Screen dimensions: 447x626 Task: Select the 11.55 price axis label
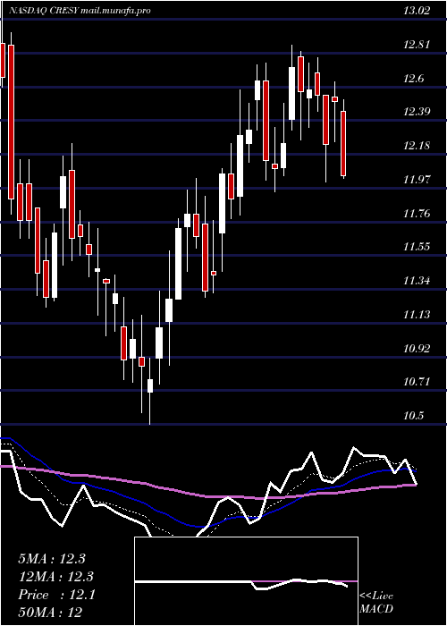click(x=417, y=247)
